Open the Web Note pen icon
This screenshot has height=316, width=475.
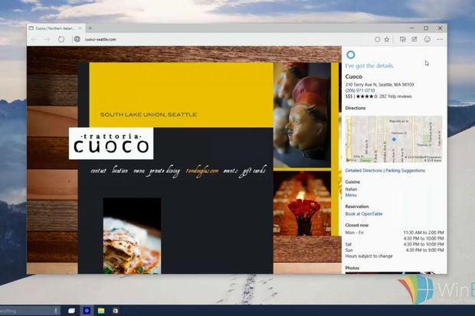[414, 39]
